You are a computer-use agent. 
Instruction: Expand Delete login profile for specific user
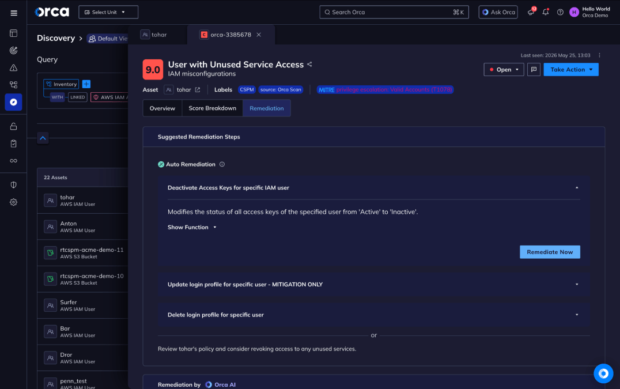tap(577, 315)
